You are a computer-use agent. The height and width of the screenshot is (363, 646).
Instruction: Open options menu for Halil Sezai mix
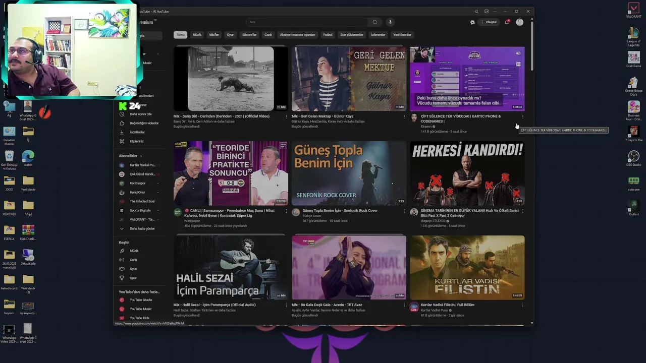286,305
